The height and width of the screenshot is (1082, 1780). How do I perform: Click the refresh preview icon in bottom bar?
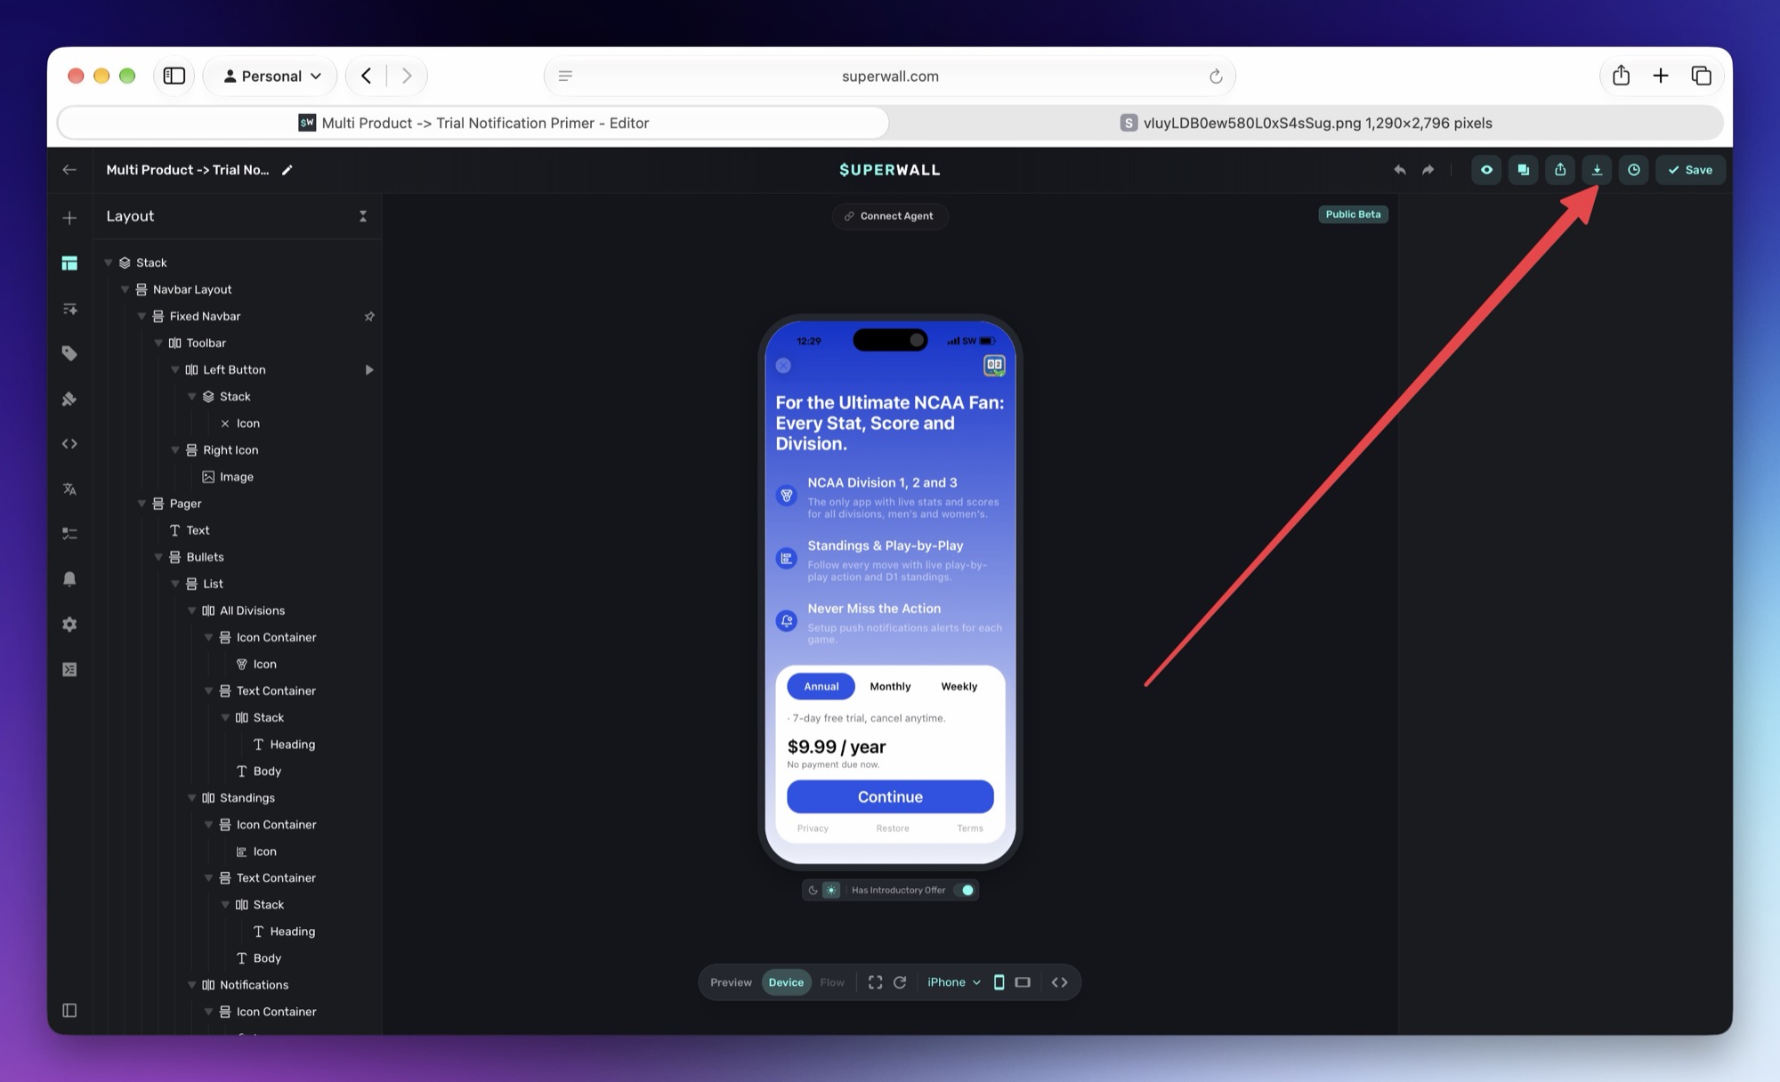coord(900,982)
